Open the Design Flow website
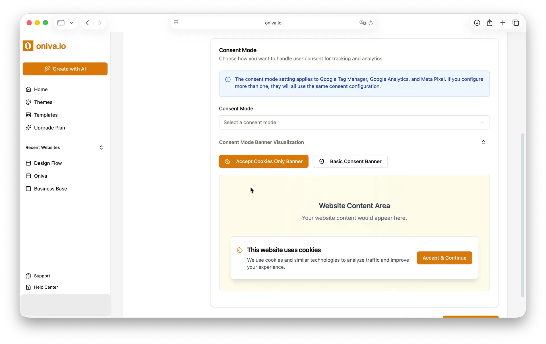Viewport: 546px width, 344px height. point(48,163)
